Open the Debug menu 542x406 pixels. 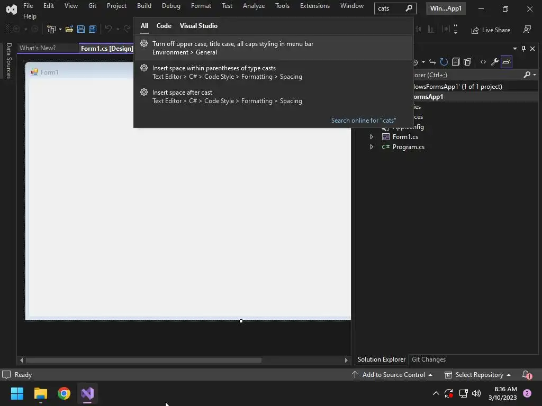click(171, 6)
